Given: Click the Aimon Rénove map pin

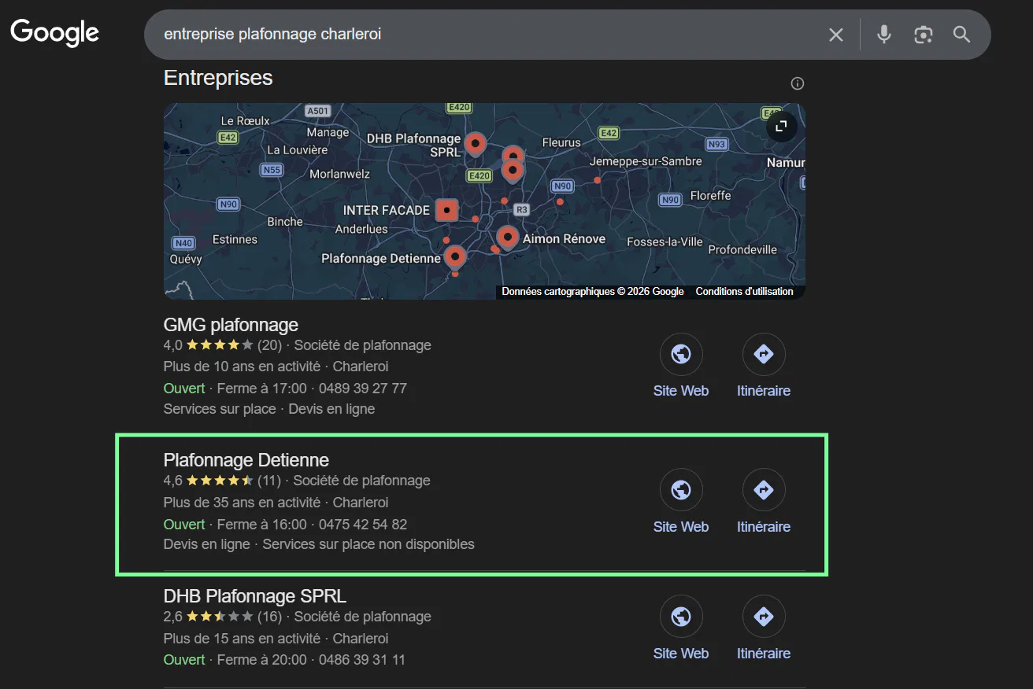Looking at the screenshot, I should (x=508, y=237).
